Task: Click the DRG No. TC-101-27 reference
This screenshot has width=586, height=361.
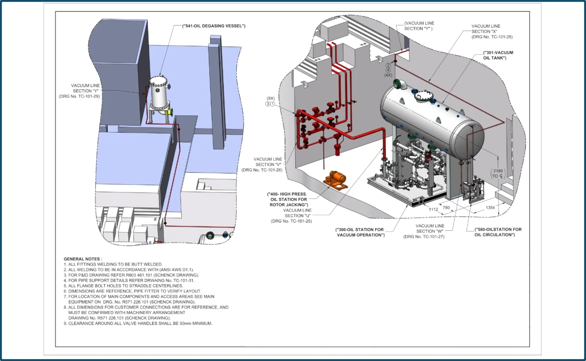Action: pos(424,237)
